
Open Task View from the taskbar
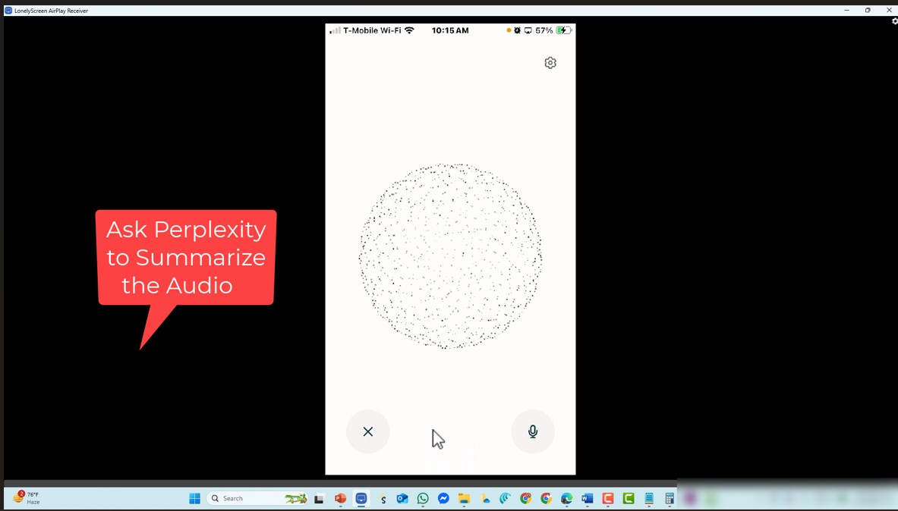(320, 498)
